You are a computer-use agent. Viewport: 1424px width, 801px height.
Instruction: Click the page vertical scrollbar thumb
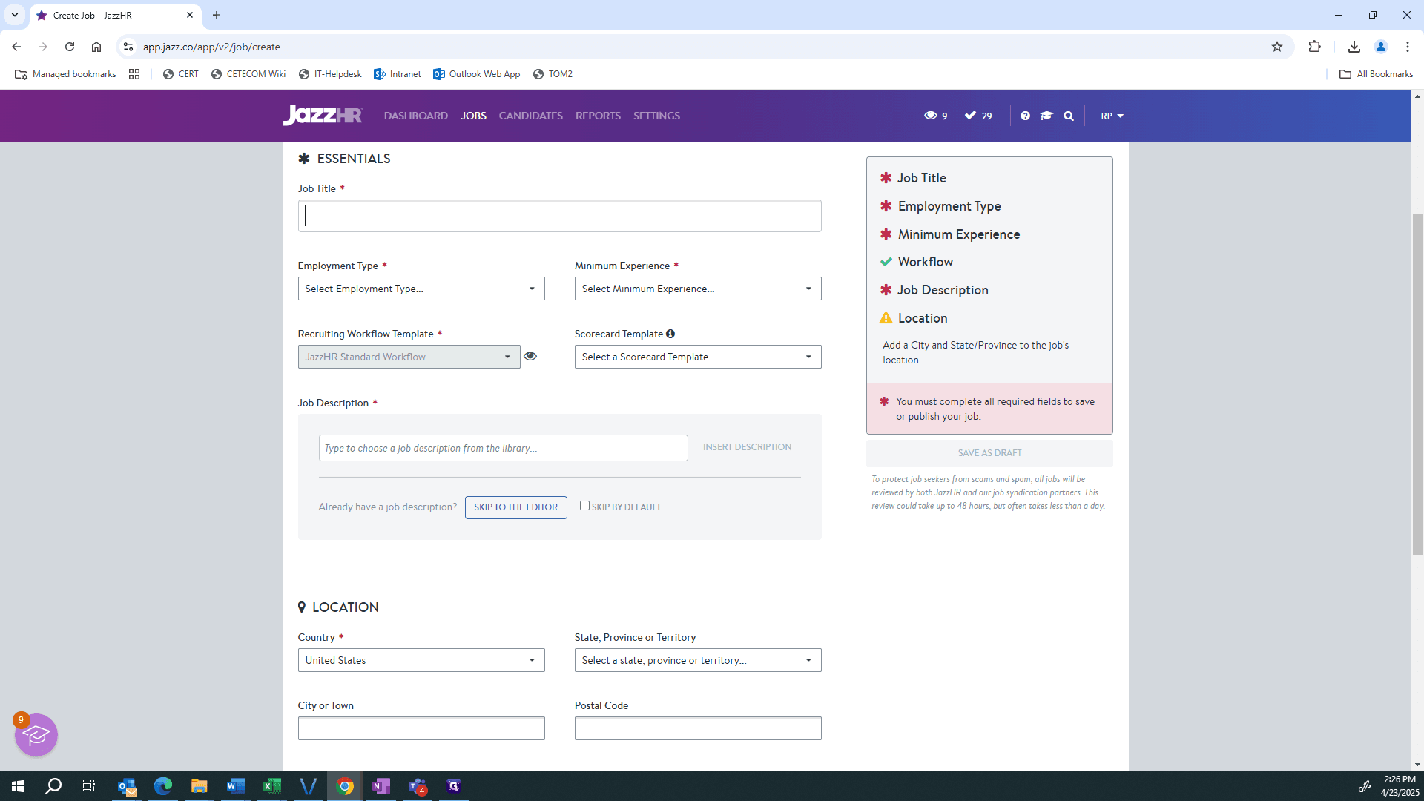point(1417,383)
